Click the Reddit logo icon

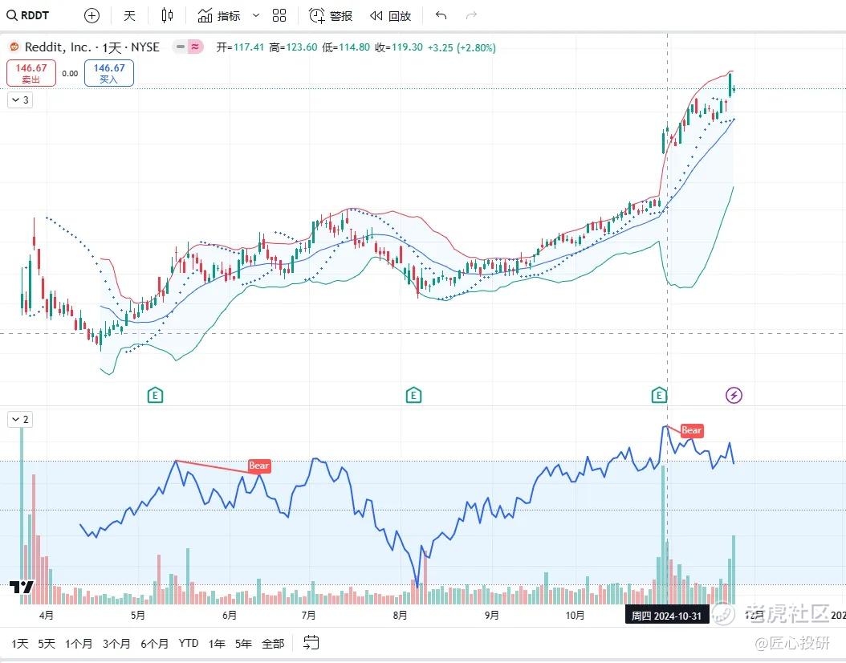pyautogui.click(x=14, y=47)
